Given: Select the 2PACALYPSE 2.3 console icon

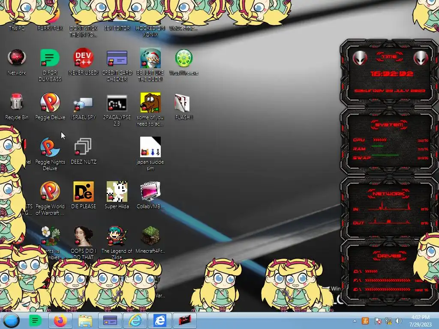Looking at the screenshot, I should [117, 110].
